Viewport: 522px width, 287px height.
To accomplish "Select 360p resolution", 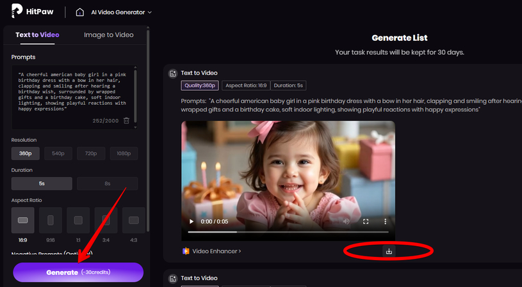I will tap(26, 153).
